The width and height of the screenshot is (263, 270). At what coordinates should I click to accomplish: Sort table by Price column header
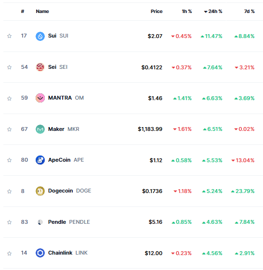(157, 12)
